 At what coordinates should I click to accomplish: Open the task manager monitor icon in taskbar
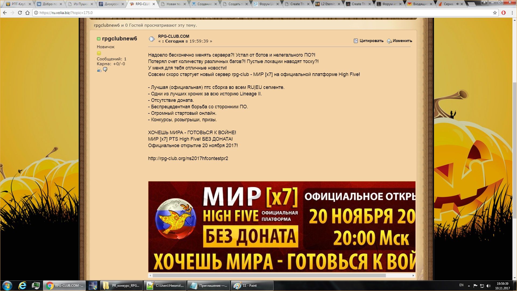point(36,286)
